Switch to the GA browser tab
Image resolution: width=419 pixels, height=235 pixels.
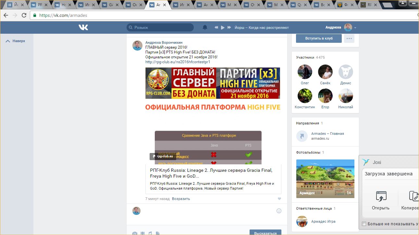[x=109, y=5]
